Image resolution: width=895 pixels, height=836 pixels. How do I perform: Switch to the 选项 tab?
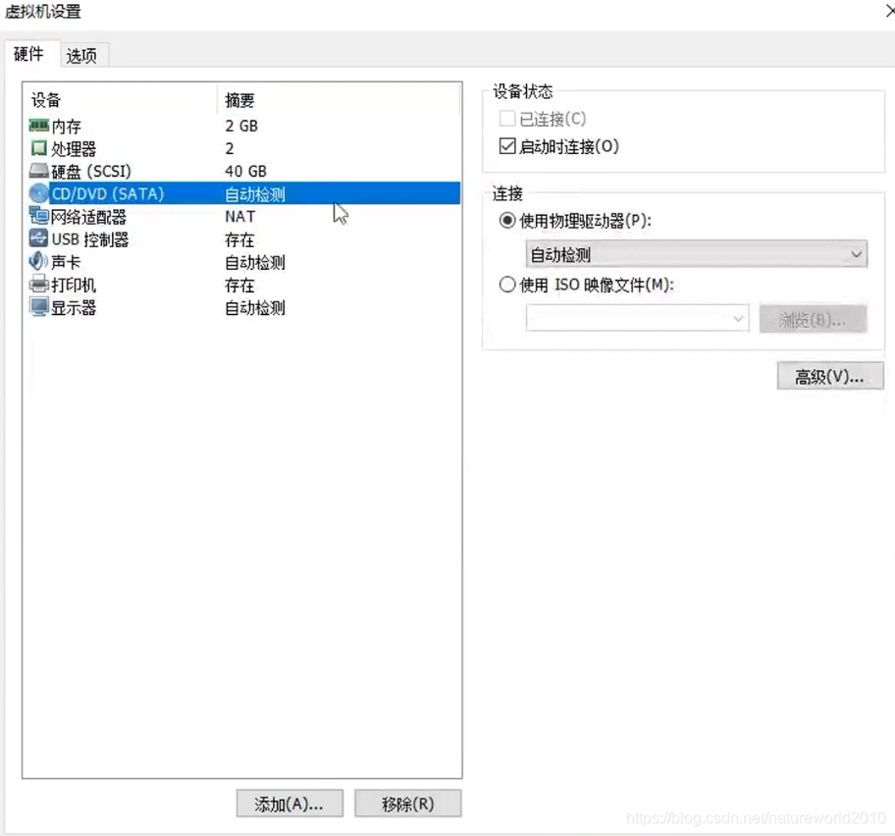coord(82,55)
